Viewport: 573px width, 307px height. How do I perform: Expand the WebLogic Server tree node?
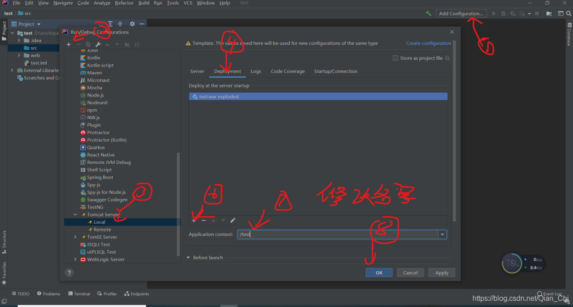76,259
